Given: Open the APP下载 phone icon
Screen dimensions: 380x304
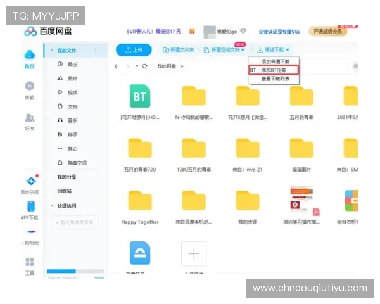Looking at the screenshot, I should click(x=31, y=206).
